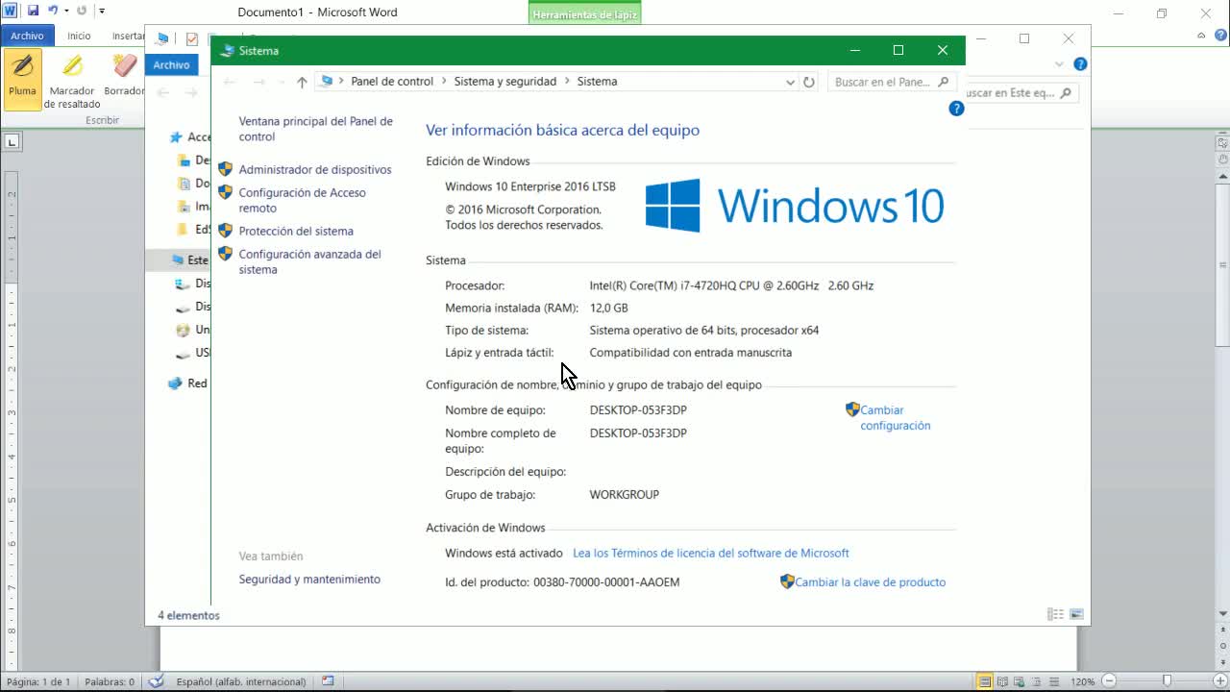This screenshot has height=692, width=1230.
Task: Open the help icon in File Explorer window
Action: (x=1080, y=64)
